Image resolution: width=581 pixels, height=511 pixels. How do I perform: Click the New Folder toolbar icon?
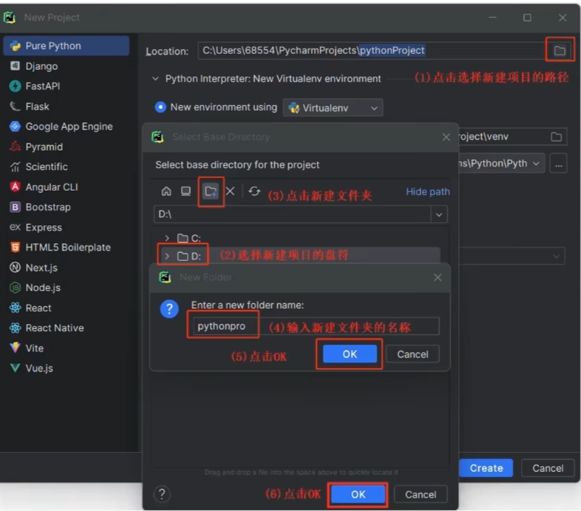[x=211, y=191]
